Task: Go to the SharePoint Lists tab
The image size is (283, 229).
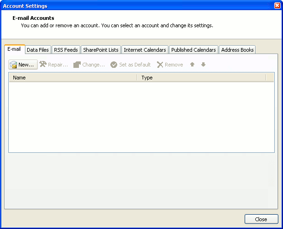Action: pos(101,50)
